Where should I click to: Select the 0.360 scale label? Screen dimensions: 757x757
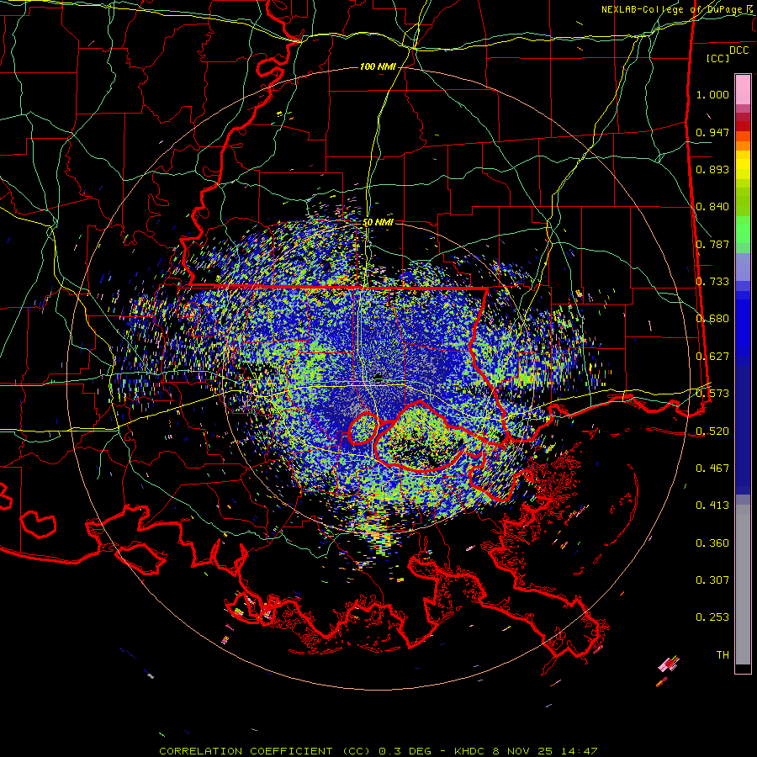[x=712, y=543]
